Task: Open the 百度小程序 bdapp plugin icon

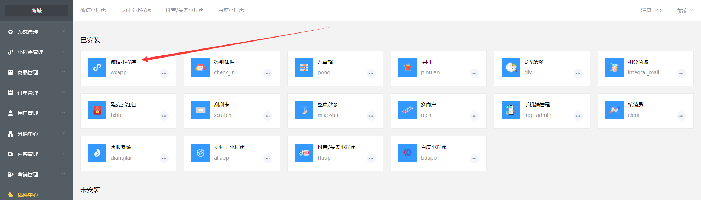Action: [407, 153]
